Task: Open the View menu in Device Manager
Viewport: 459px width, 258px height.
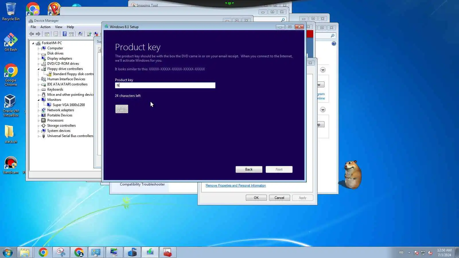Action: click(59, 27)
